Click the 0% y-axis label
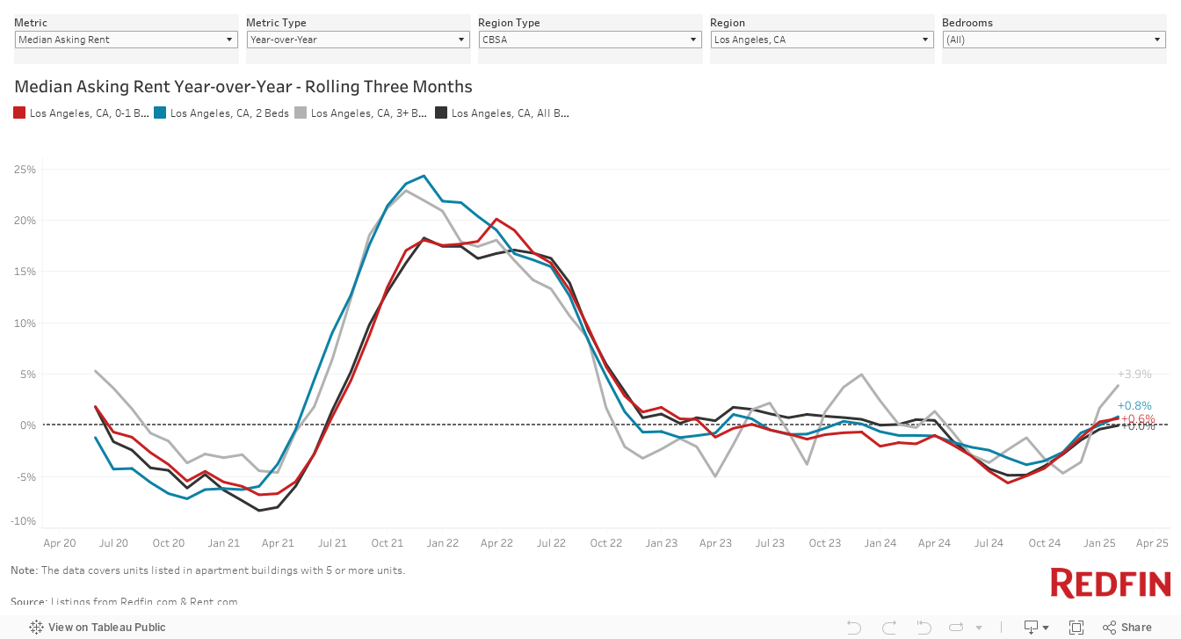 27,425
